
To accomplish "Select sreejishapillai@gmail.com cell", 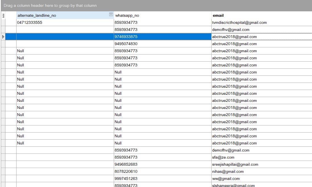I will click(262, 164).
